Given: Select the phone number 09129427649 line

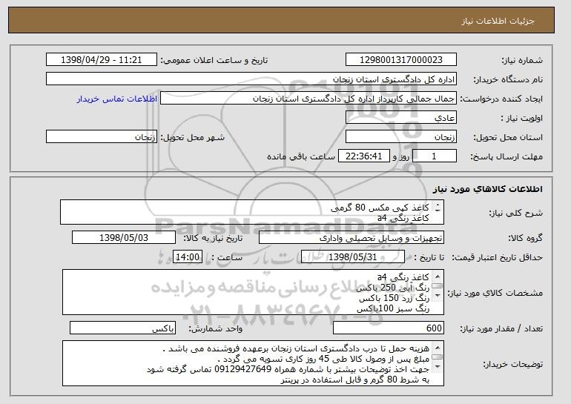Looking at the screenshot, I should coord(288,369).
